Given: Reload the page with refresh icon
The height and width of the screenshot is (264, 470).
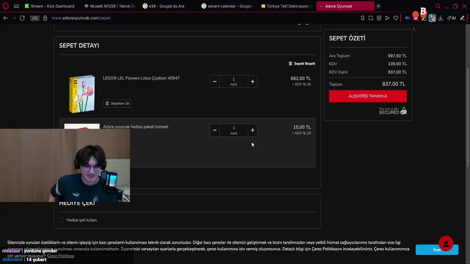Looking at the screenshot, I should [x=22, y=18].
